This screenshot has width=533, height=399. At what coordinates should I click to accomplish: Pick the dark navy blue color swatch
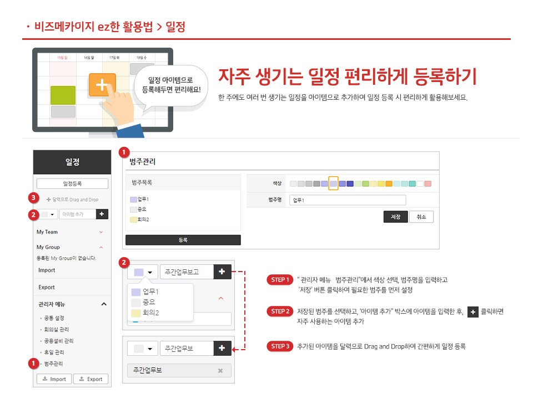(350, 183)
